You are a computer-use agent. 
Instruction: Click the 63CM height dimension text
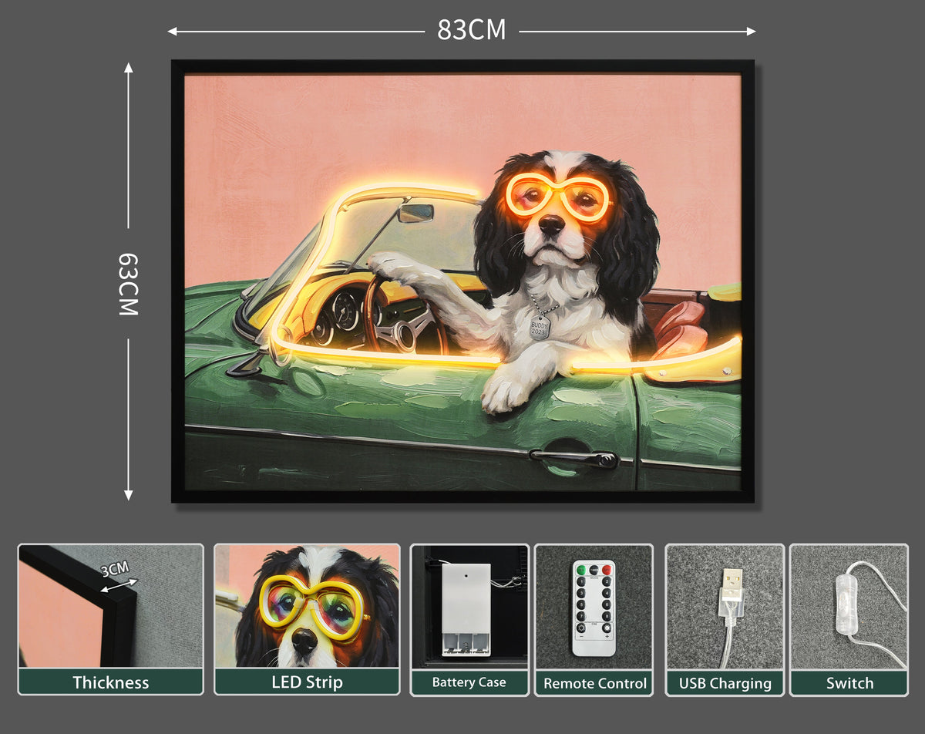click(127, 284)
